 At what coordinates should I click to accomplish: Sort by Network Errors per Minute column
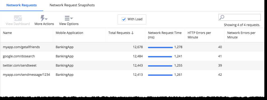click(x=241, y=35)
